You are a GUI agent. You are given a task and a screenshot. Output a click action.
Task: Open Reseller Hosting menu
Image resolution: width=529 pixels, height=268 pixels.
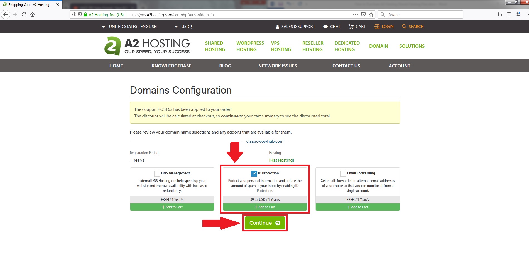click(313, 46)
